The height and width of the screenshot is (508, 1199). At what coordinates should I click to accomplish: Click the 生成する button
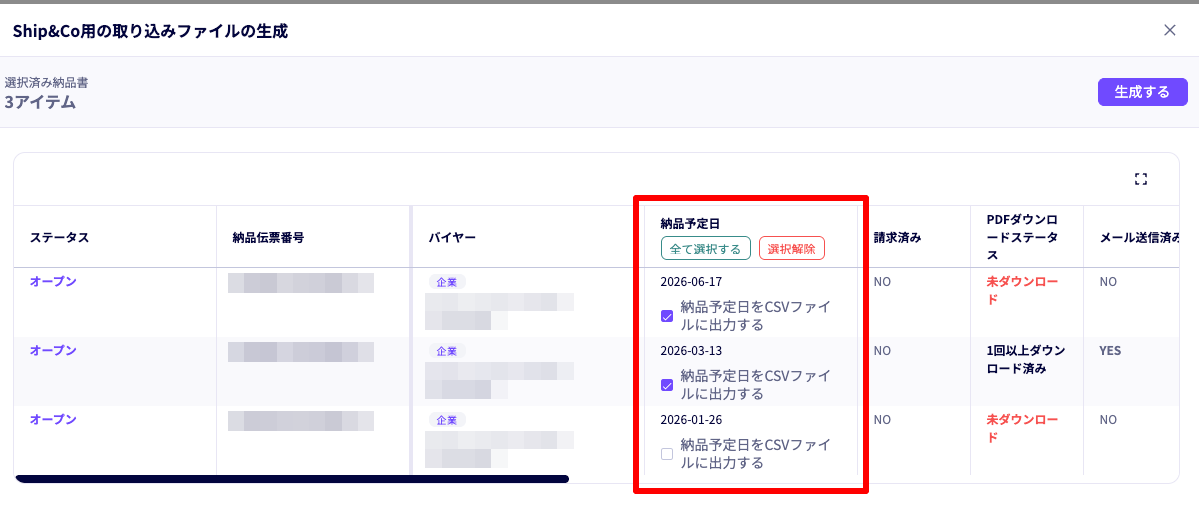coord(1142,92)
